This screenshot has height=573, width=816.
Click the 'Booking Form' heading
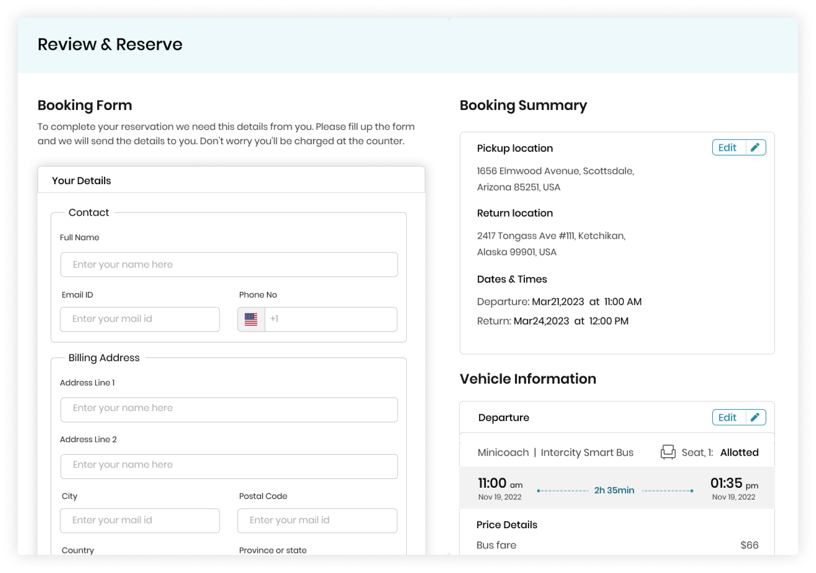pos(85,105)
